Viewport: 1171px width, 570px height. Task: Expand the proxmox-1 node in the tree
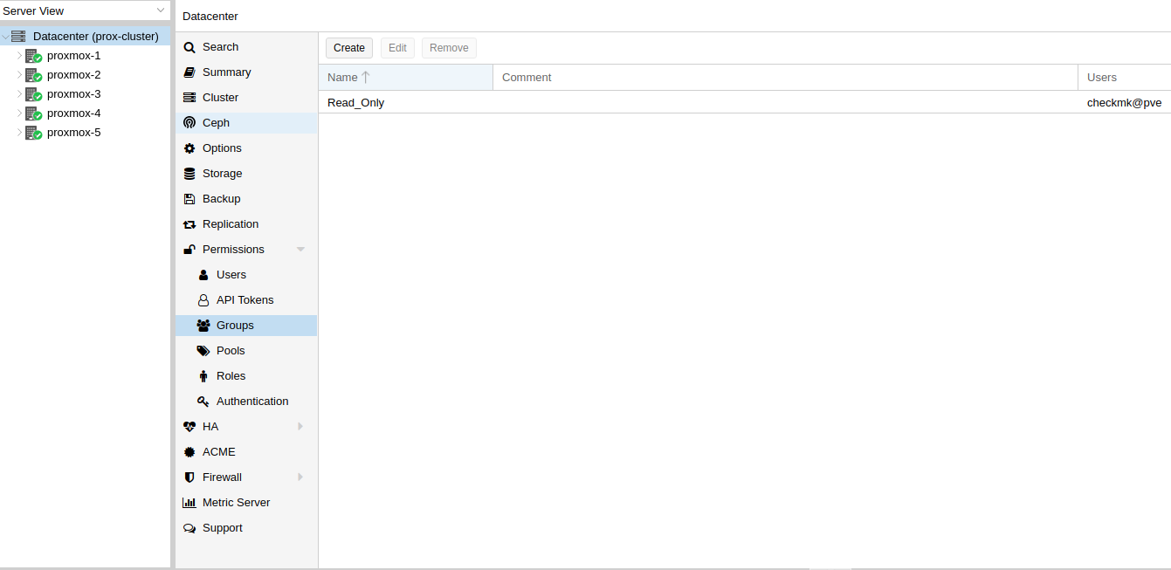coord(18,55)
